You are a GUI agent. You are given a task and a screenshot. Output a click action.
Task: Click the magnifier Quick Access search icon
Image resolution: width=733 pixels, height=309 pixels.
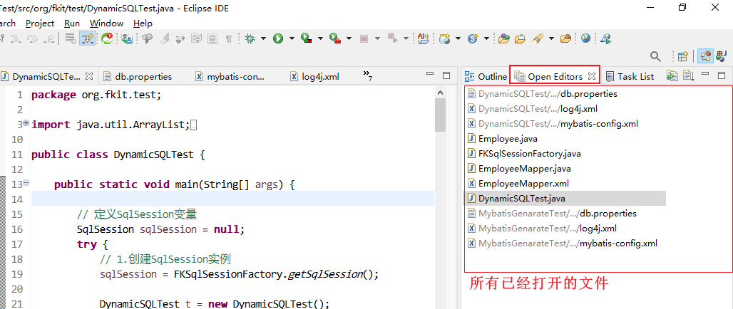(x=655, y=56)
